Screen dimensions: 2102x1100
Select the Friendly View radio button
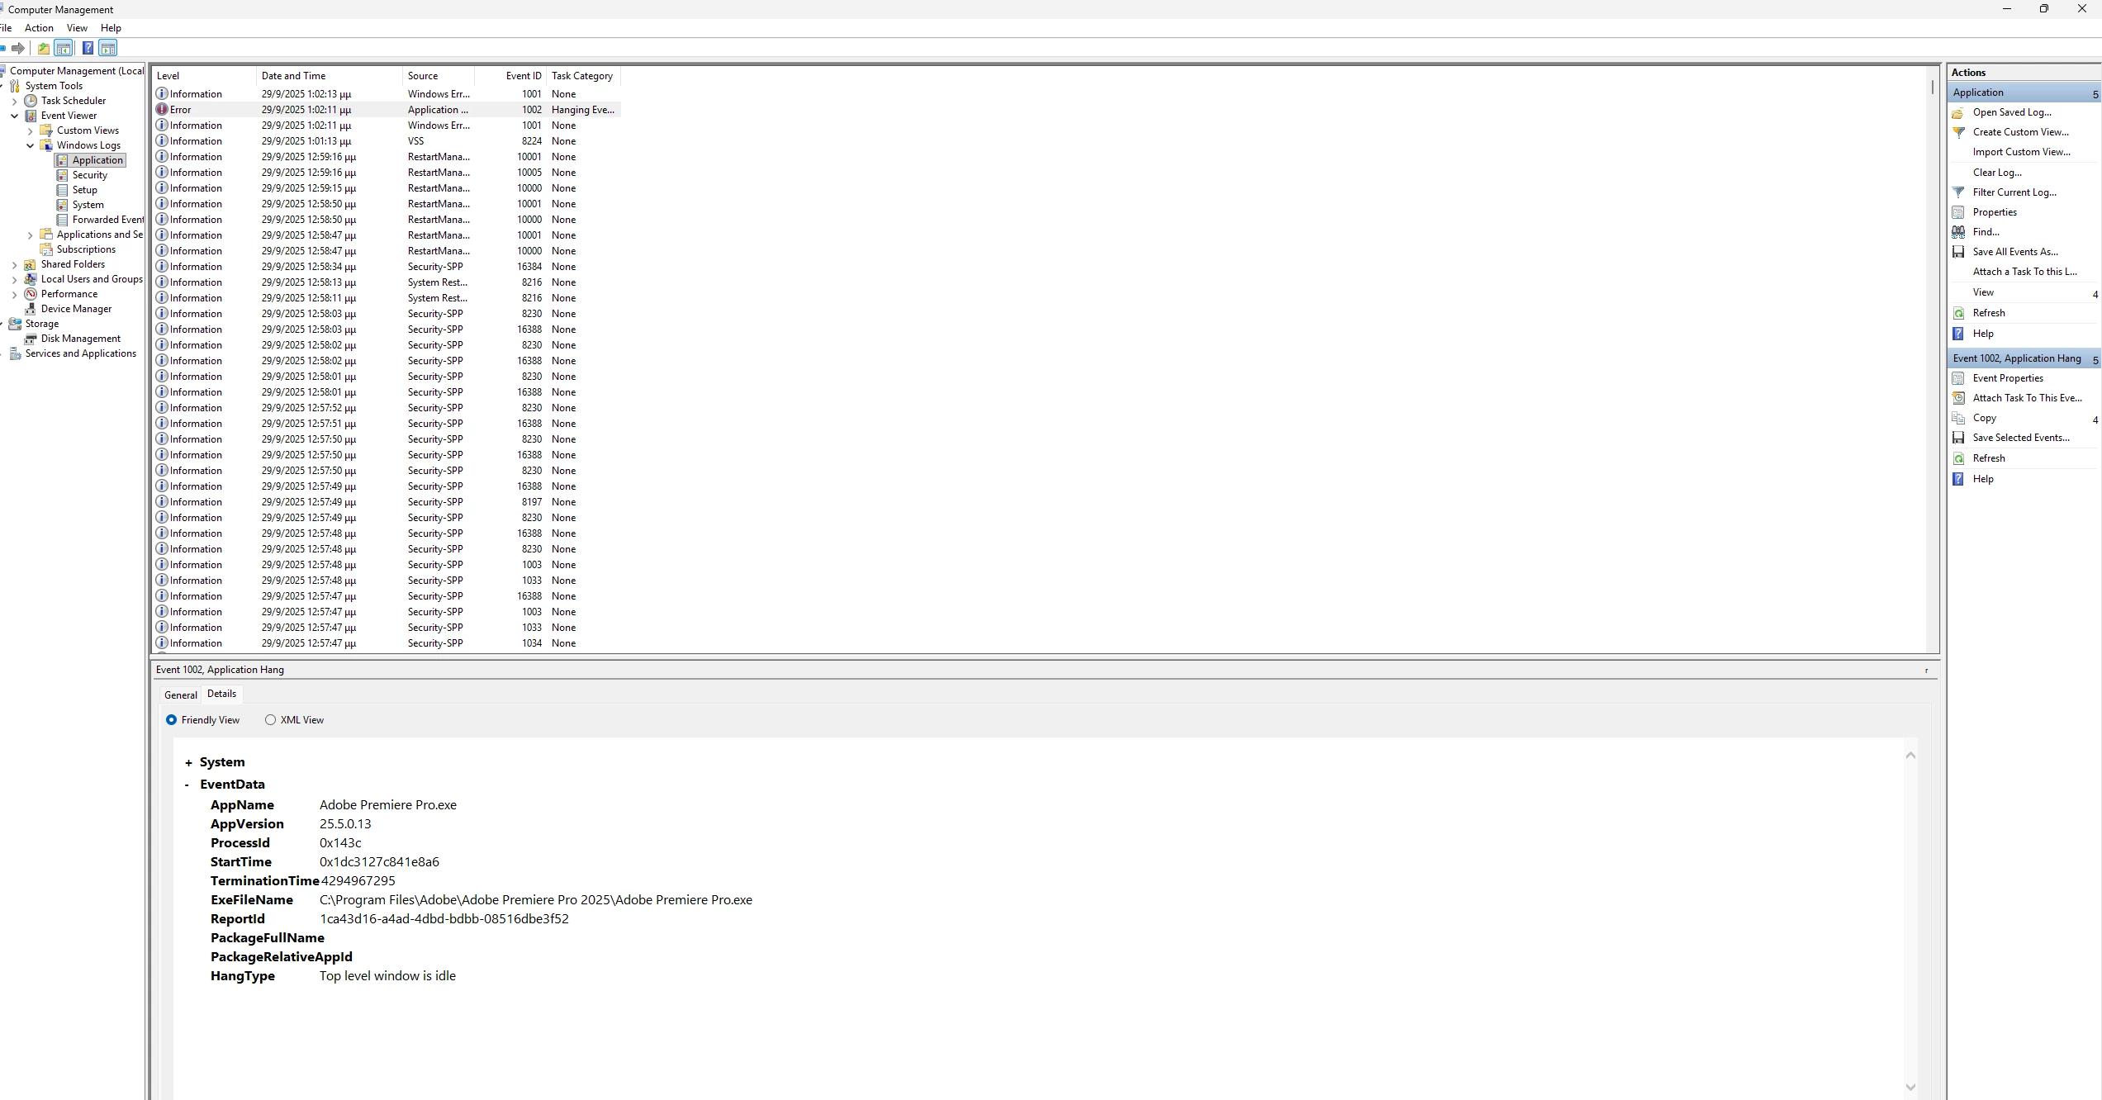(172, 720)
